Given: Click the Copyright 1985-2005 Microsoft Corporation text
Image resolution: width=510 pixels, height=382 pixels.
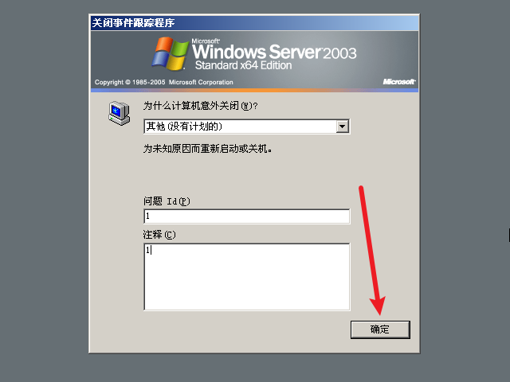Looking at the screenshot, I should [x=164, y=82].
